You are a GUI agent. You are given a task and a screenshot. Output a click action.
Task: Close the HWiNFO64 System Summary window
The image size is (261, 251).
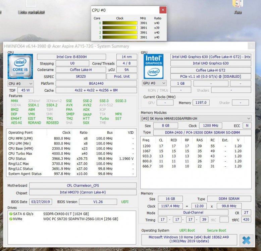(251, 46)
